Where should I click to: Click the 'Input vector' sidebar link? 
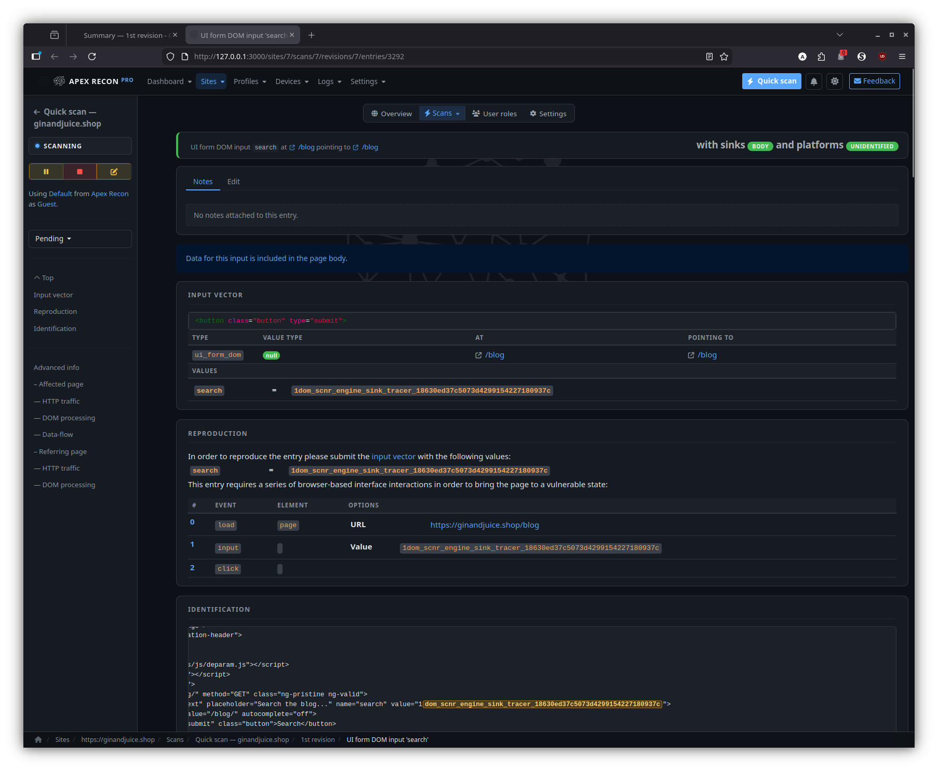53,295
